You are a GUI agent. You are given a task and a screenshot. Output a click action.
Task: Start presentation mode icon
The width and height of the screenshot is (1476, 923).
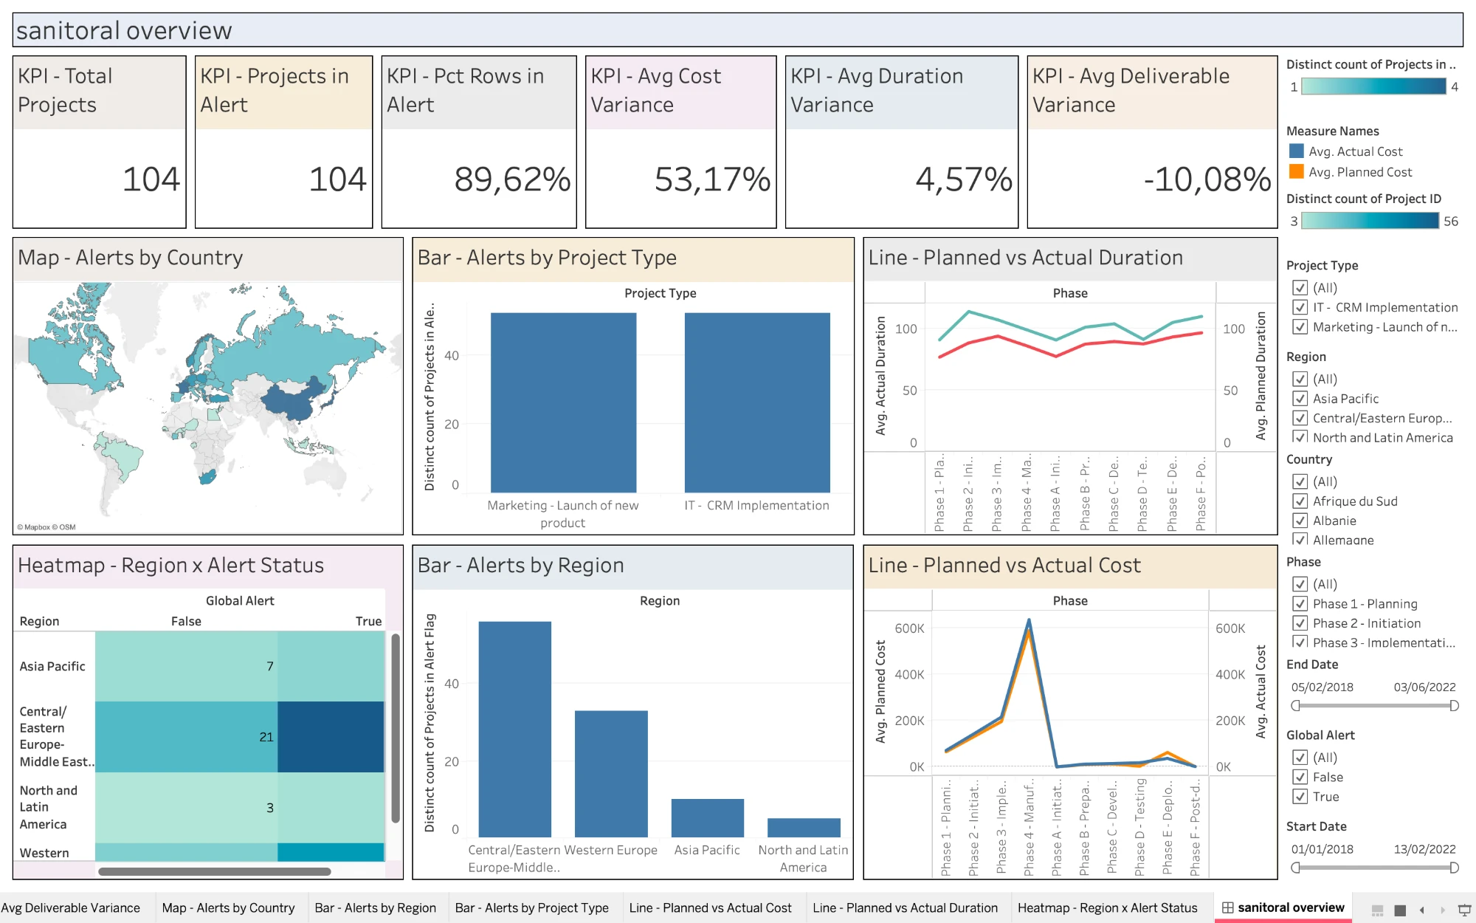(x=1465, y=910)
